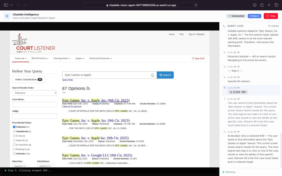
Task: Open the Query Help link
Action: pyautogui.click(x=68, y=80)
